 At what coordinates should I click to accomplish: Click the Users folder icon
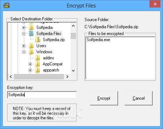pos(31,46)
